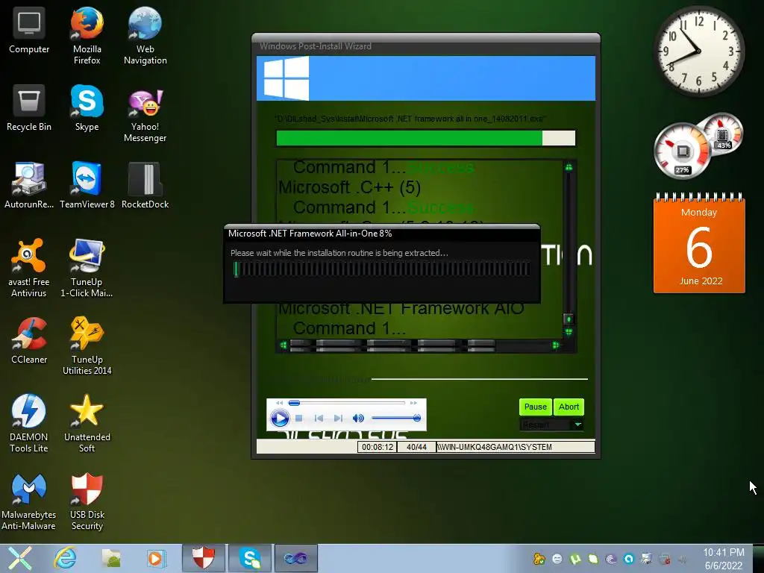Image resolution: width=764 pixels, height=573 pixels.
Task: Click the install progress bar
Action: click(426, 138)
